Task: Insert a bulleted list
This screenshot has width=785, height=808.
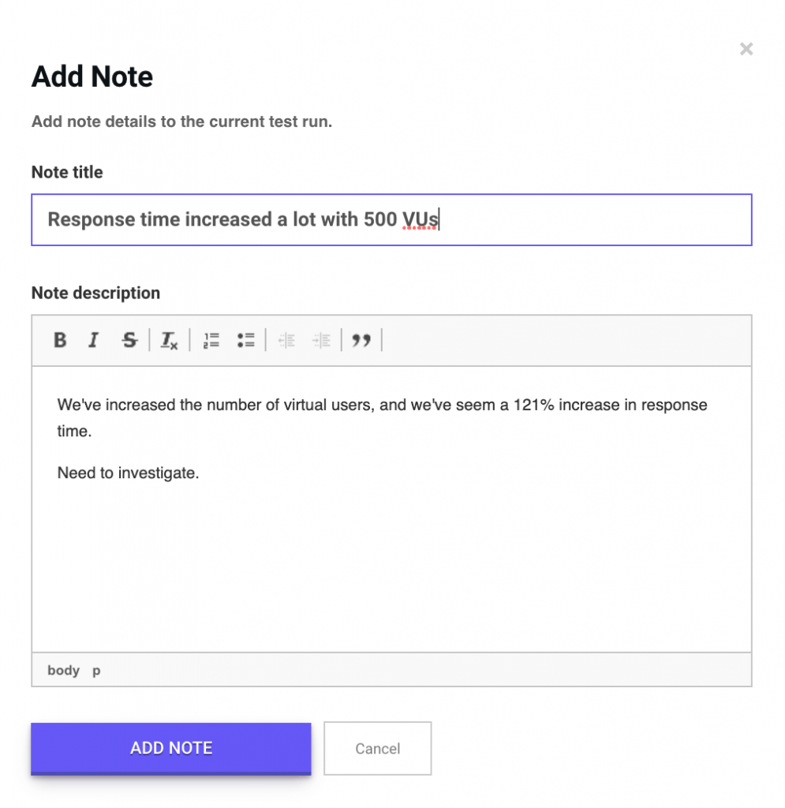Action: click(x=245, y=340)
